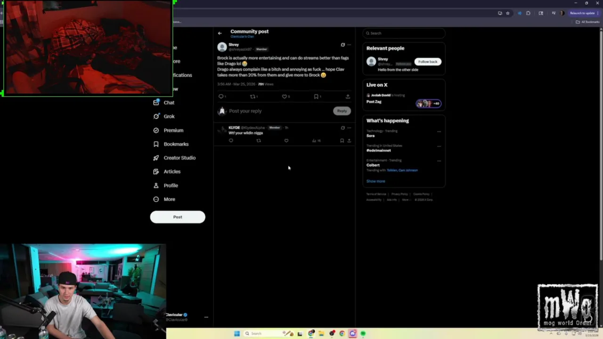Open the more options menu on Shrey's post

(349, 45)
